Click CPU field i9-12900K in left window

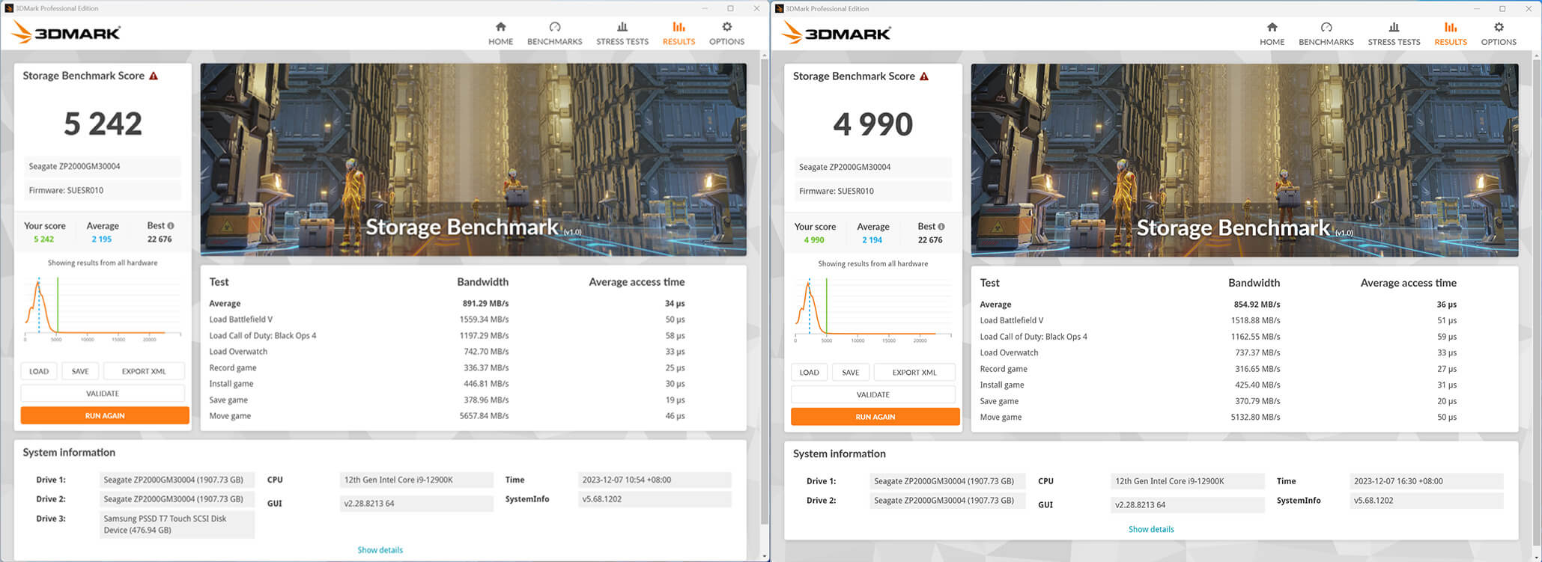click(416, 480)
